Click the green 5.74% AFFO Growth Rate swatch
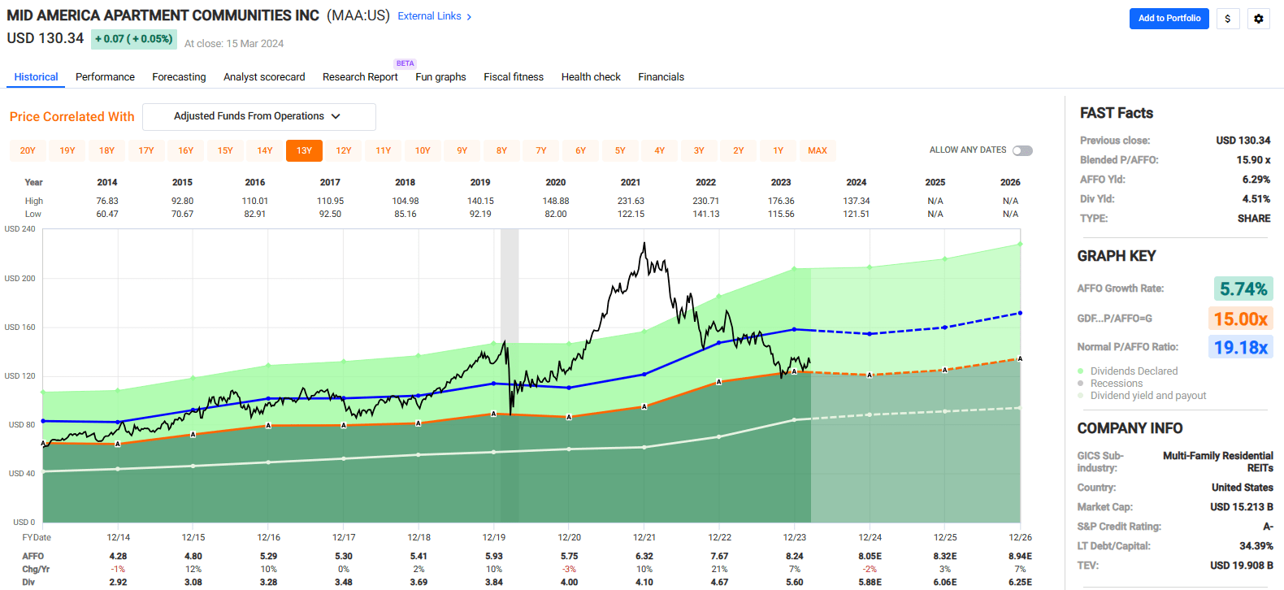The height and width of the screenshot is (590, 1284). click(x=1243, y=288)
